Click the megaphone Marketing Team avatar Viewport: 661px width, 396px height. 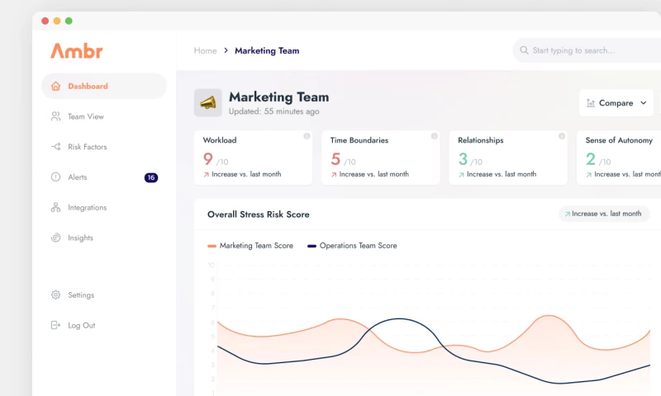(207, 103)
